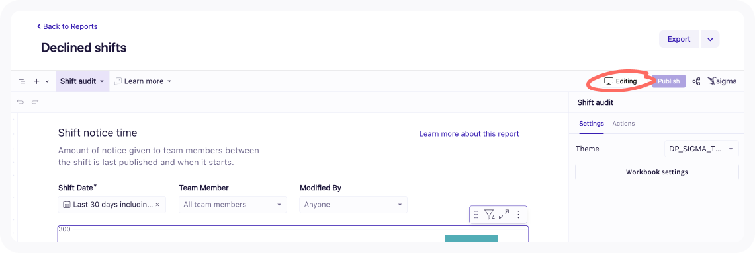755x253 pixels.
Task: Click the Publish button
Action: click(x=669, y=81)
